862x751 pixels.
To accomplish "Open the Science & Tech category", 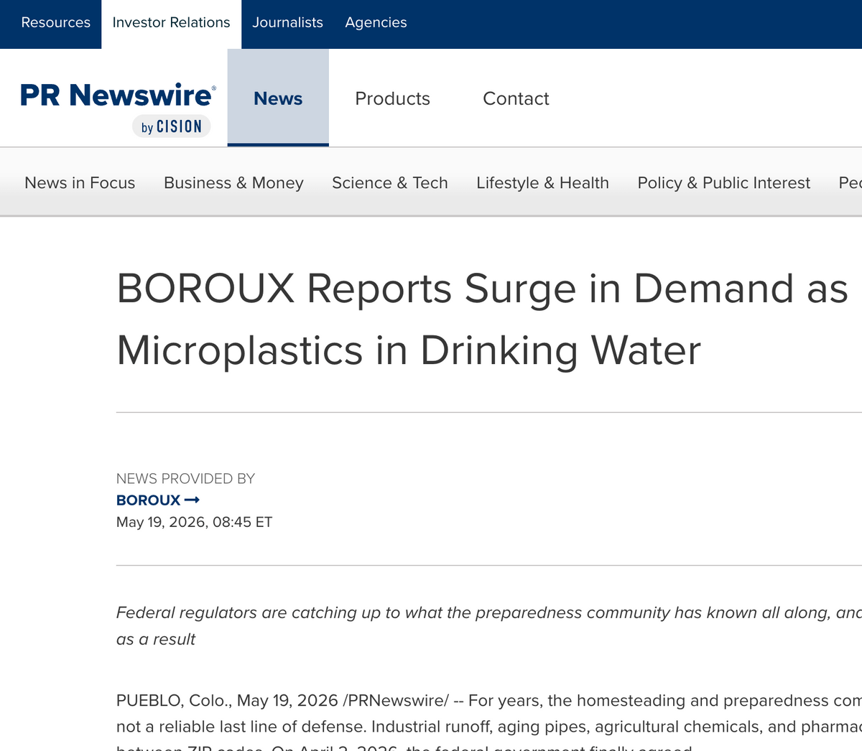I will tap(390, 183).
